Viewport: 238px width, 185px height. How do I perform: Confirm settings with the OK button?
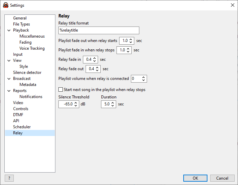click(195, 178)
